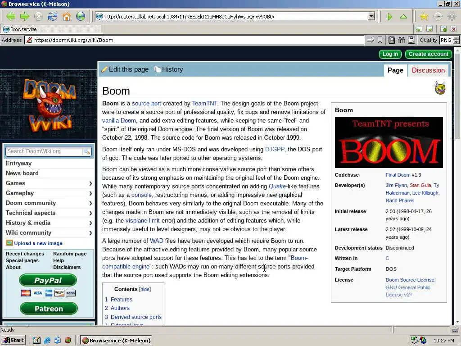This screenshot has width=461, height=346.
Task: Click Browservice clipboard icon
Action: coord(411,40)
